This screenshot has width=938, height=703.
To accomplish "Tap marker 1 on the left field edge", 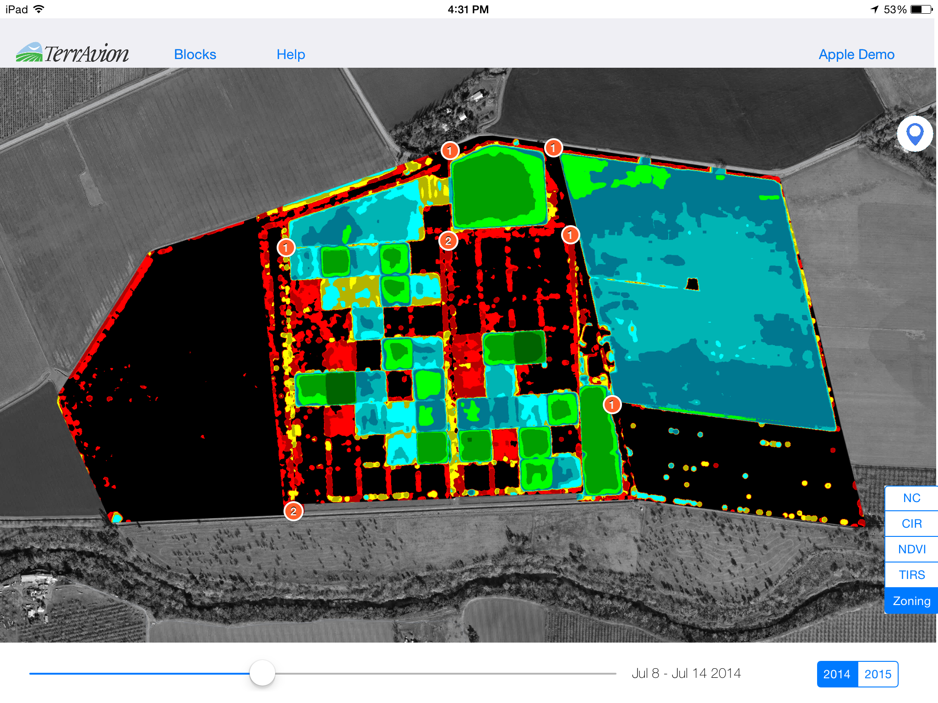I will (286, 248).
